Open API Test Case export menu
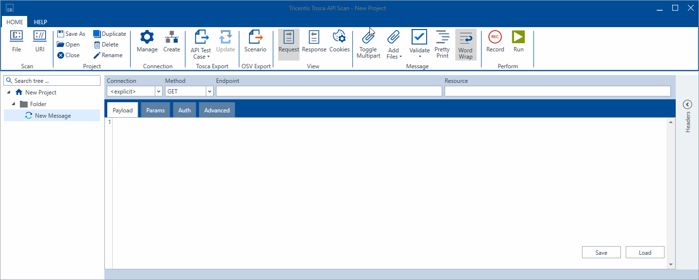This screenshot has height=280, width=699. (x=201, y=44)
